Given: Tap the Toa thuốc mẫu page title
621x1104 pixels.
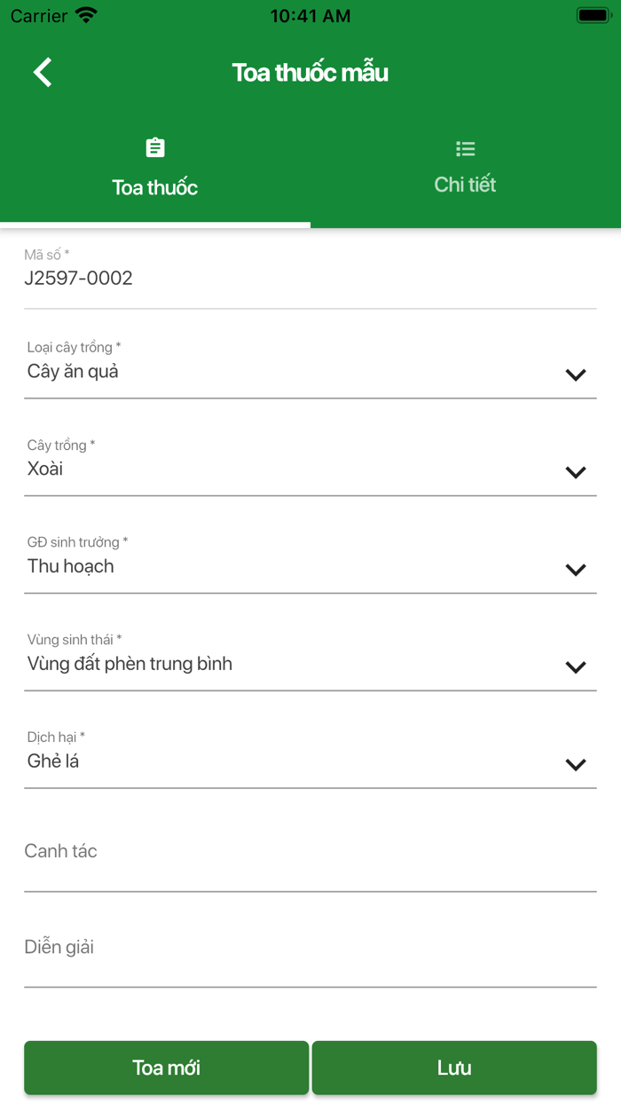Looking at the screenshot, I should click(x=310, y=72).
